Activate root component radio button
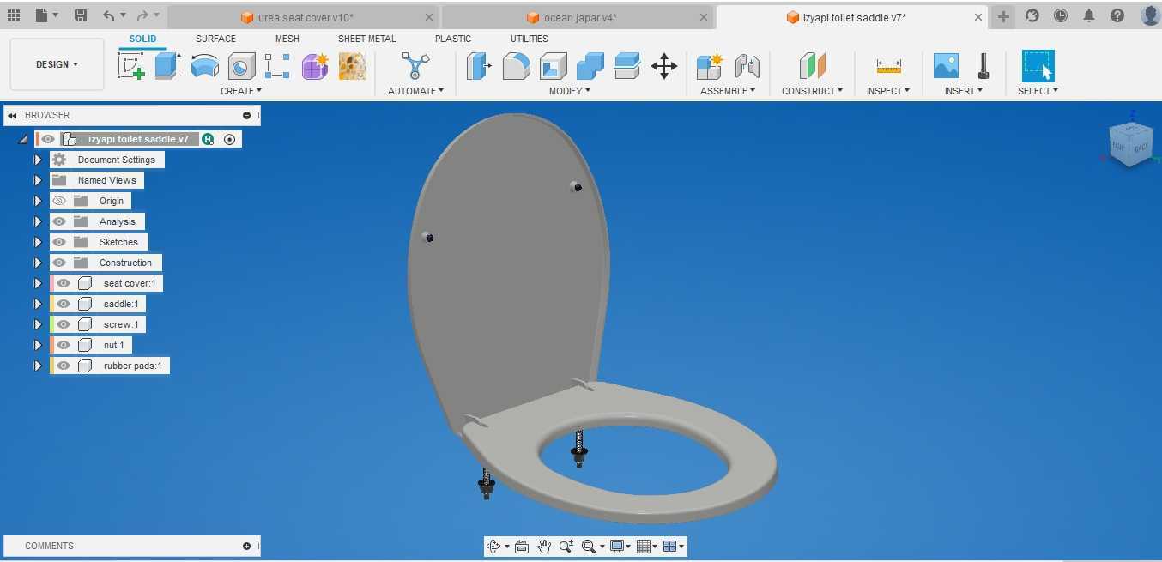The image size is (1162, 562). (x=229, y=139)
